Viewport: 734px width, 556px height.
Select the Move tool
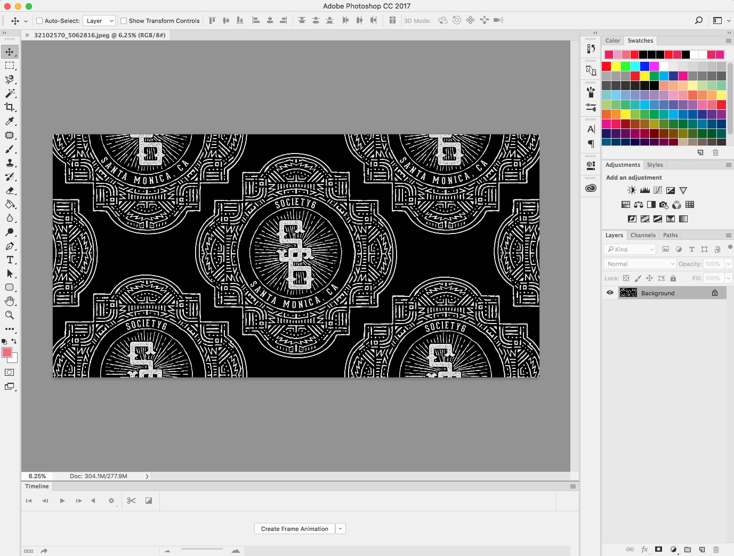(x=10, y=52)
